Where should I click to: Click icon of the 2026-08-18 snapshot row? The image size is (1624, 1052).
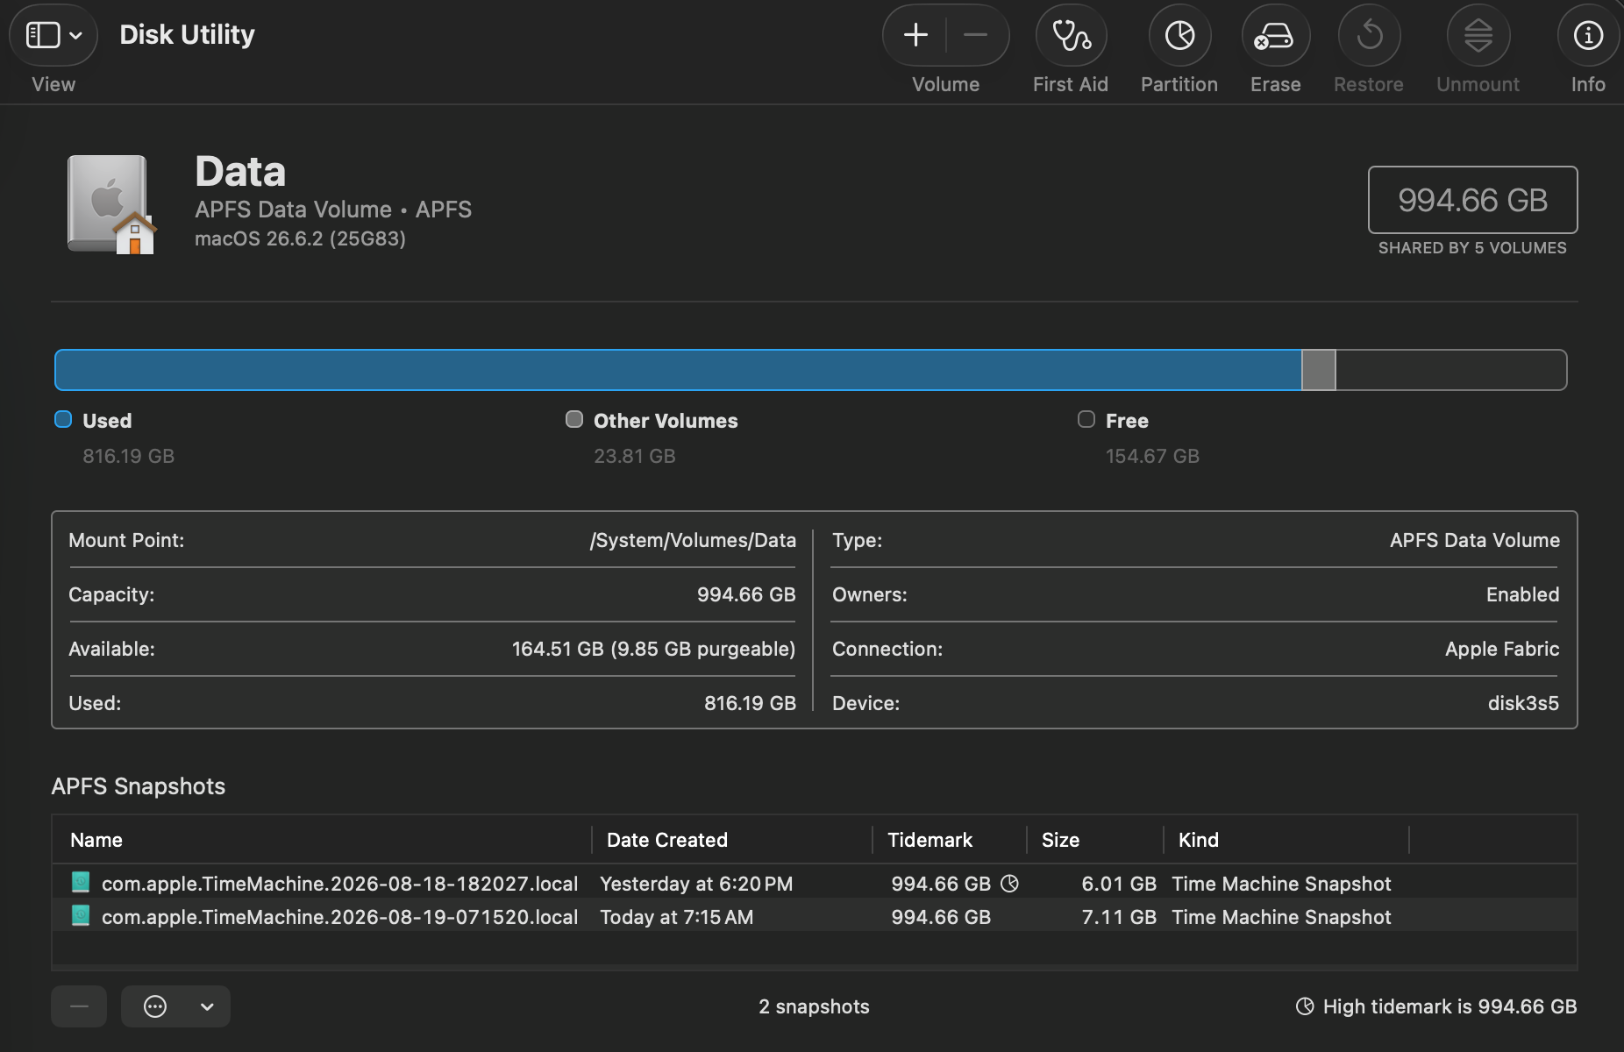click(81, 882)
